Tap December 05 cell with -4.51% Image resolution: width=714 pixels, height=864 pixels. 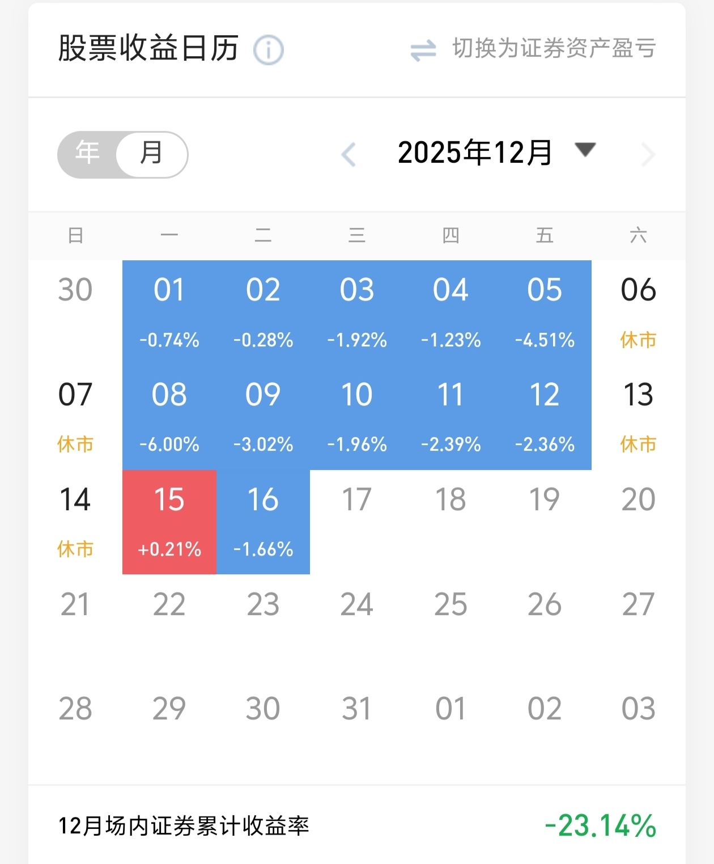545,312
